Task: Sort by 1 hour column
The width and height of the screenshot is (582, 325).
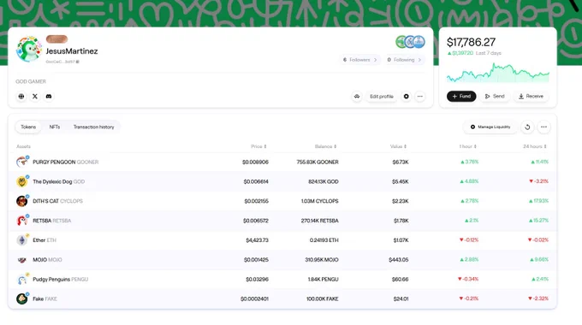Action: click(467, 146)
